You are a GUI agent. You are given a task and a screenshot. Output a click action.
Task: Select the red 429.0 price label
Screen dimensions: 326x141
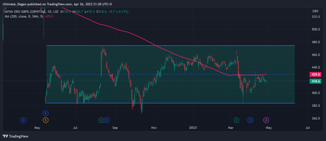click(315, 74)
